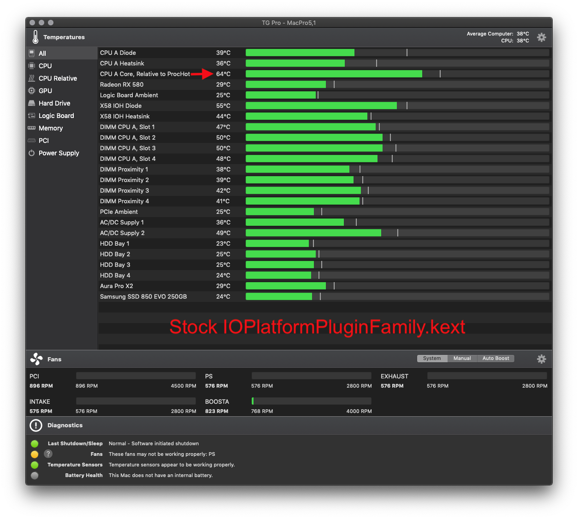Image resolution: width=578 pixels, height=519 pixels.
Task: Select DIMM Proximity 4 row
Action: pos(324,201)
